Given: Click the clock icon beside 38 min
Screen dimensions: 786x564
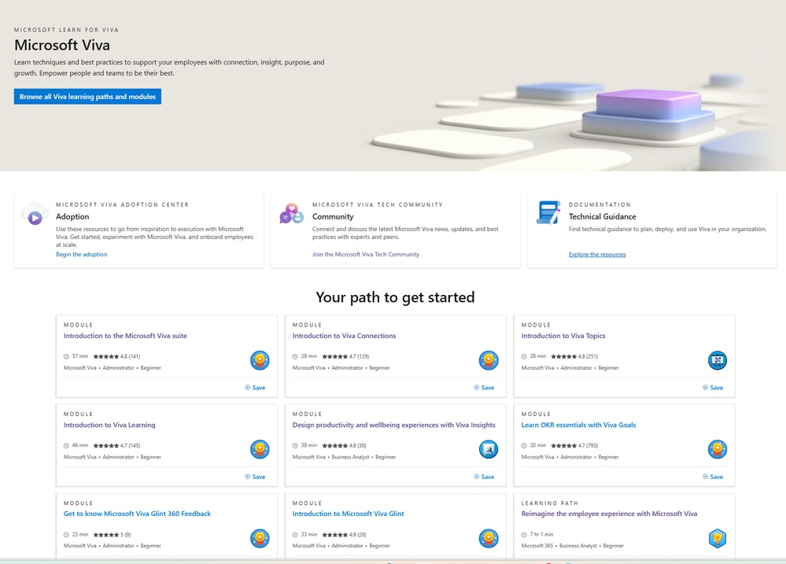Looking at the screenshot, I should pyautogui.click(x=295, y=446).
